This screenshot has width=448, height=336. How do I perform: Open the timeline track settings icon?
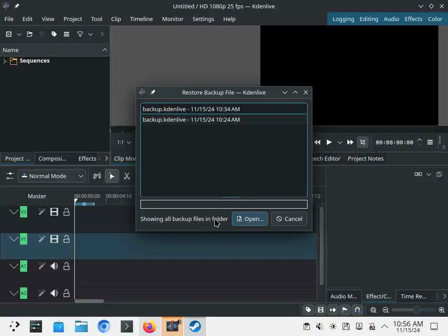[10, 176]
